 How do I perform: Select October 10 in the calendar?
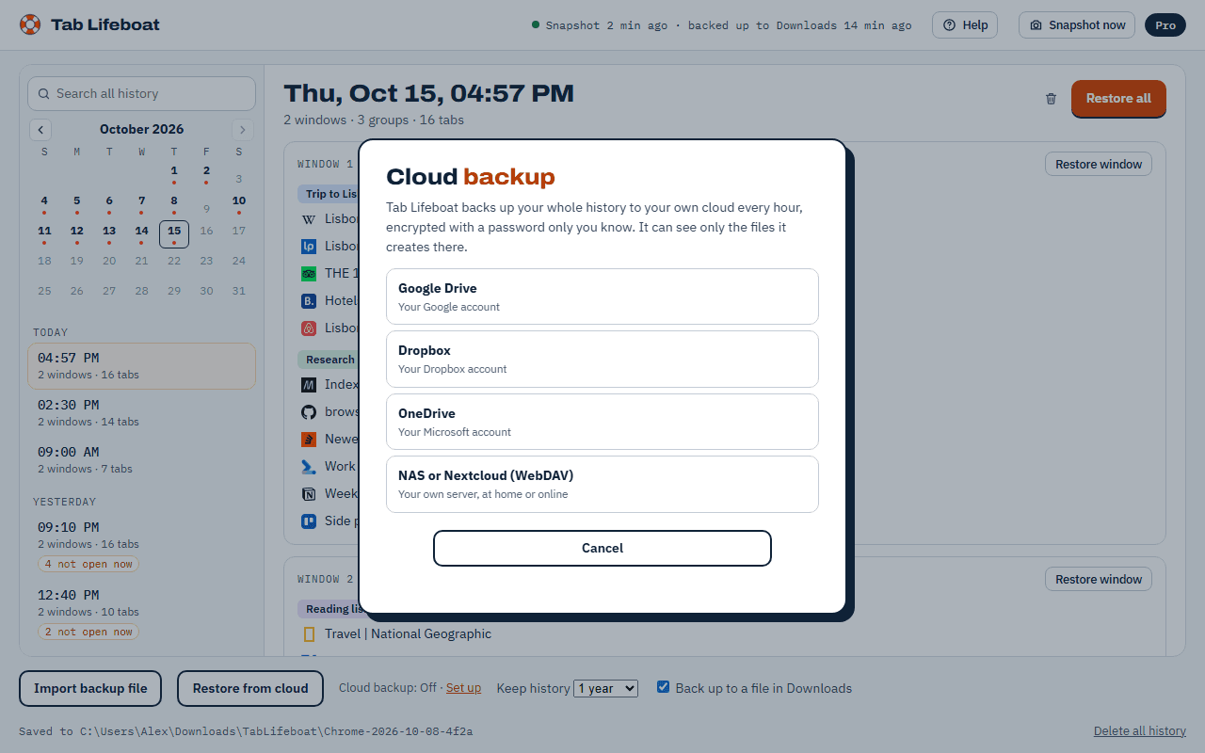pos(239,202)
